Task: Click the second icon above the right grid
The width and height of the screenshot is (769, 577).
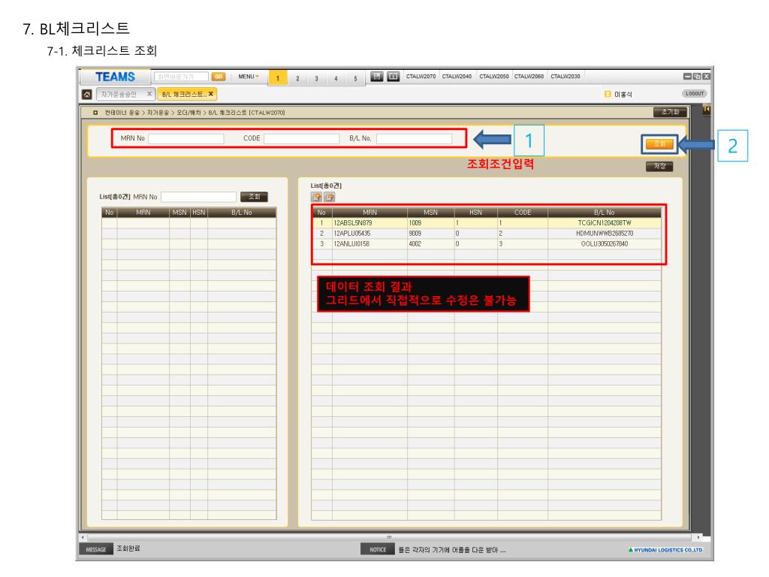Action: (x=329, y=197)
